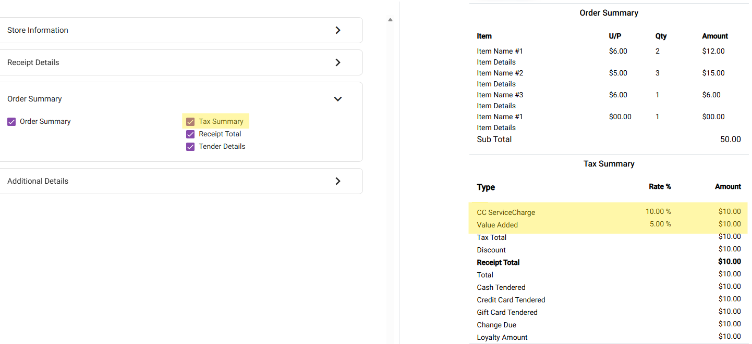The image size is (752, 344).
Task: Select the CC ServiceCharge row in receipt
Action: [506, 212]
